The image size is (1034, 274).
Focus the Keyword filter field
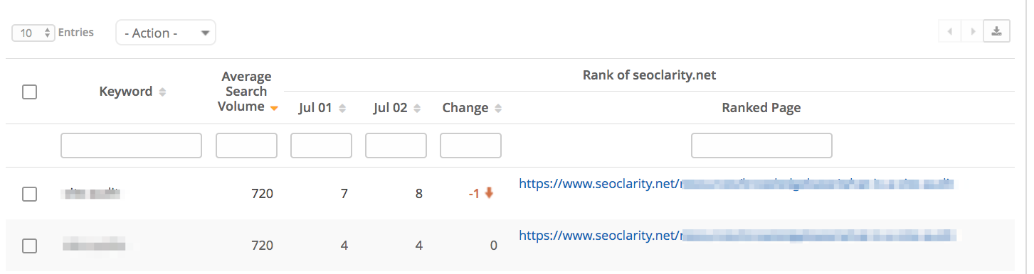tap(132, 146)
